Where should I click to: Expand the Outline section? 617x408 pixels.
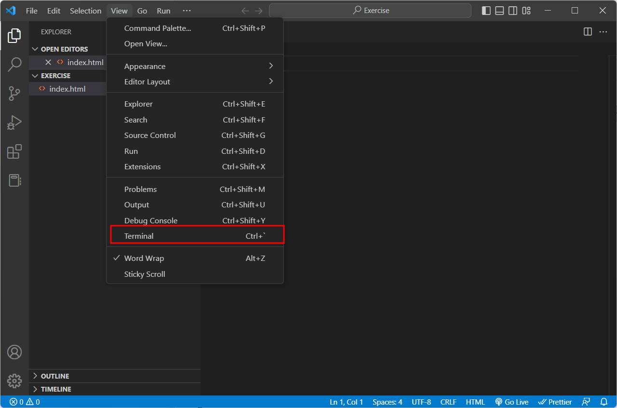pyautogui.click(x=115, y=376)
